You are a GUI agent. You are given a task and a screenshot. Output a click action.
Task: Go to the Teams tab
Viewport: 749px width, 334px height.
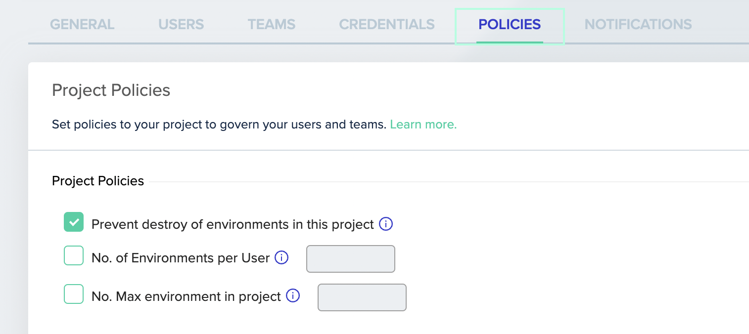[x=272, y=24]
